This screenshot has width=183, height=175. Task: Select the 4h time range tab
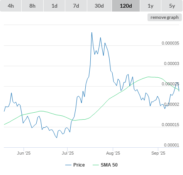(11, 6)
